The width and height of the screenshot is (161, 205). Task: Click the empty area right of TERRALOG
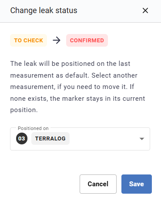(x=104, y=139)
